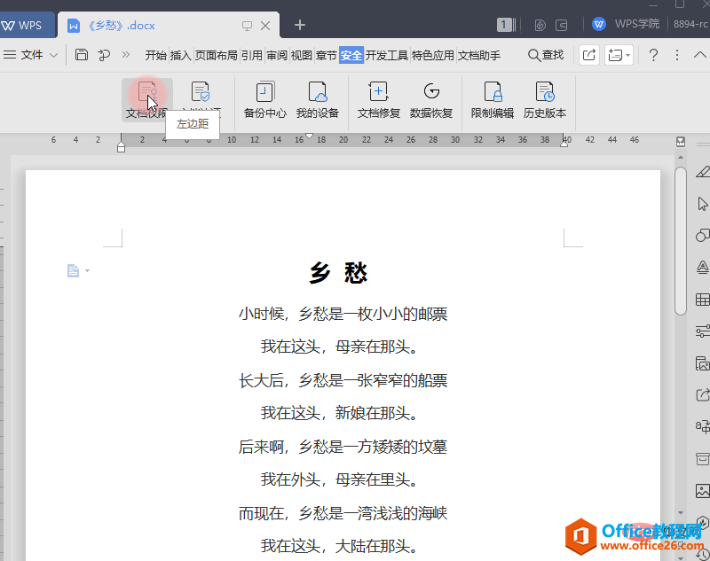Click the Save icon in quick toolbar
Screen dimensions: 710x561
(x=81, y=55)
